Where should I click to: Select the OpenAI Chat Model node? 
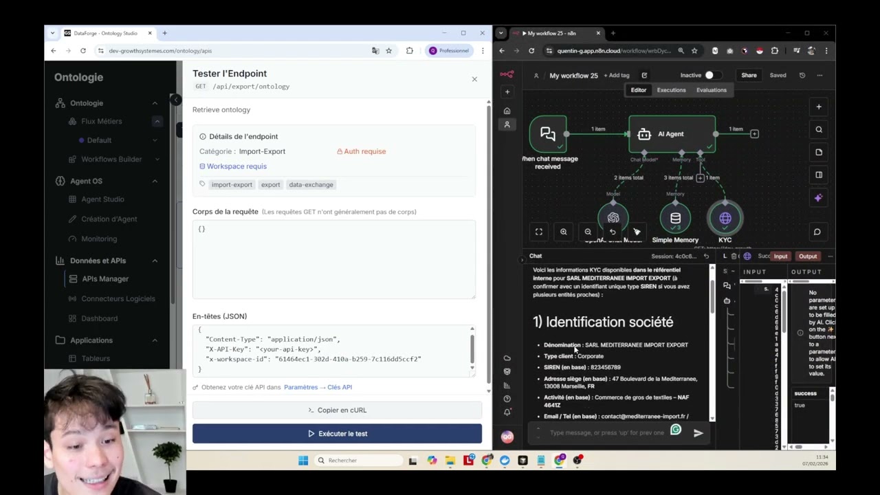(613, 219)
